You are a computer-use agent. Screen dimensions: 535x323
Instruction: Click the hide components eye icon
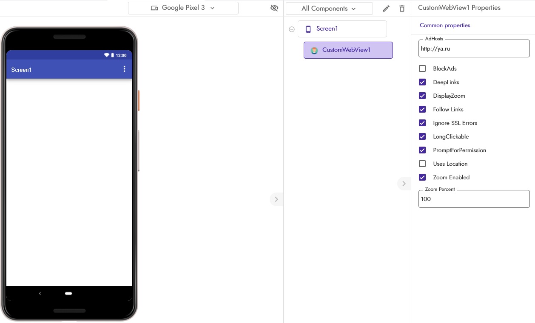pos(274,8)
